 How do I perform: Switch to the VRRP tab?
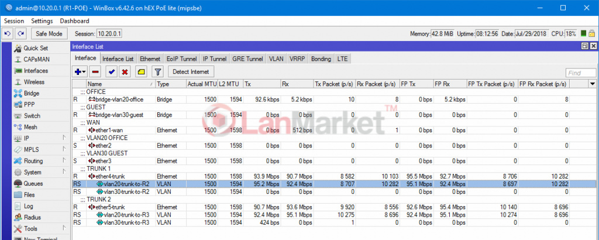(x=297, y=59)
